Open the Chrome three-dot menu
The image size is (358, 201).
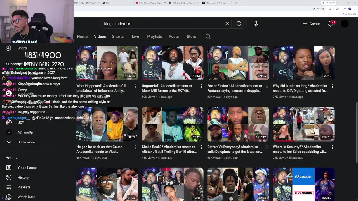tap(355, 9)
